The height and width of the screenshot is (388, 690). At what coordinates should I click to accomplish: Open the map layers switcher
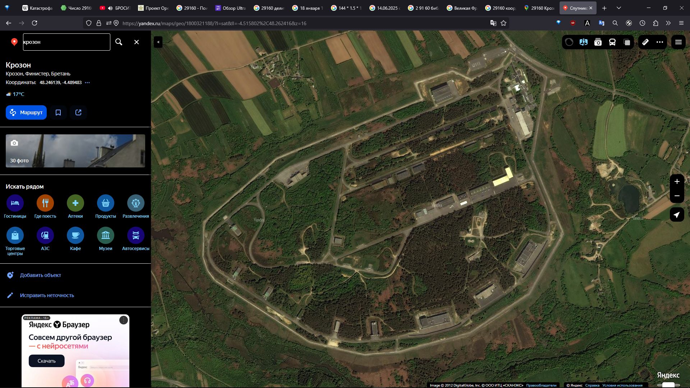click(x=627, y=42)
